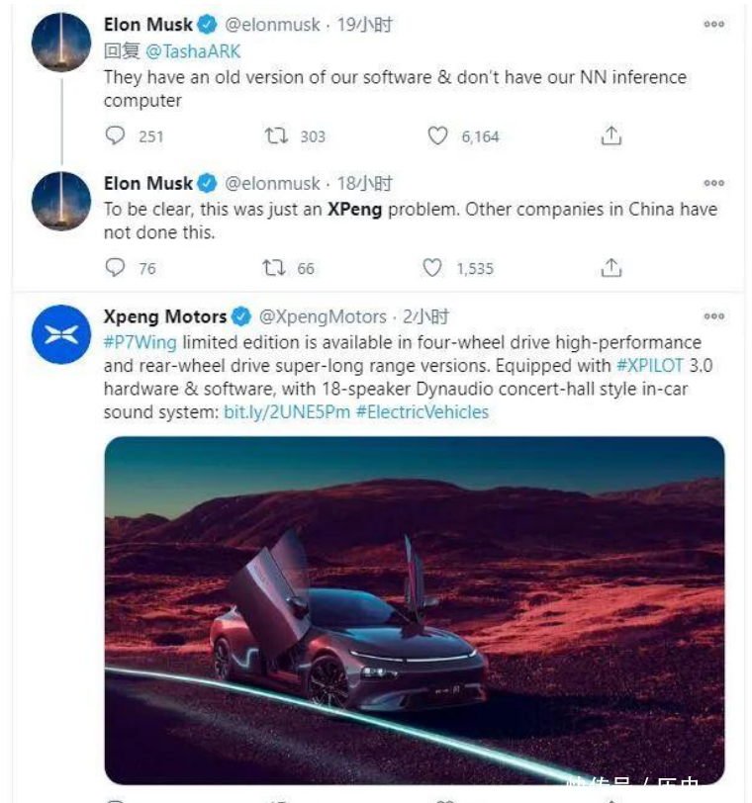Share the XPeng problem tweet

pyautogui.click(x=611, y=268)
